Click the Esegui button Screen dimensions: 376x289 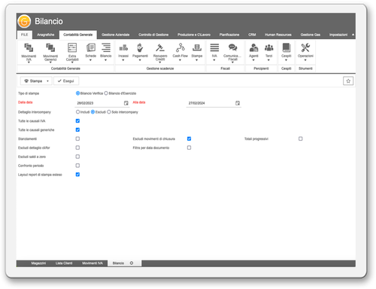[66, 81]
